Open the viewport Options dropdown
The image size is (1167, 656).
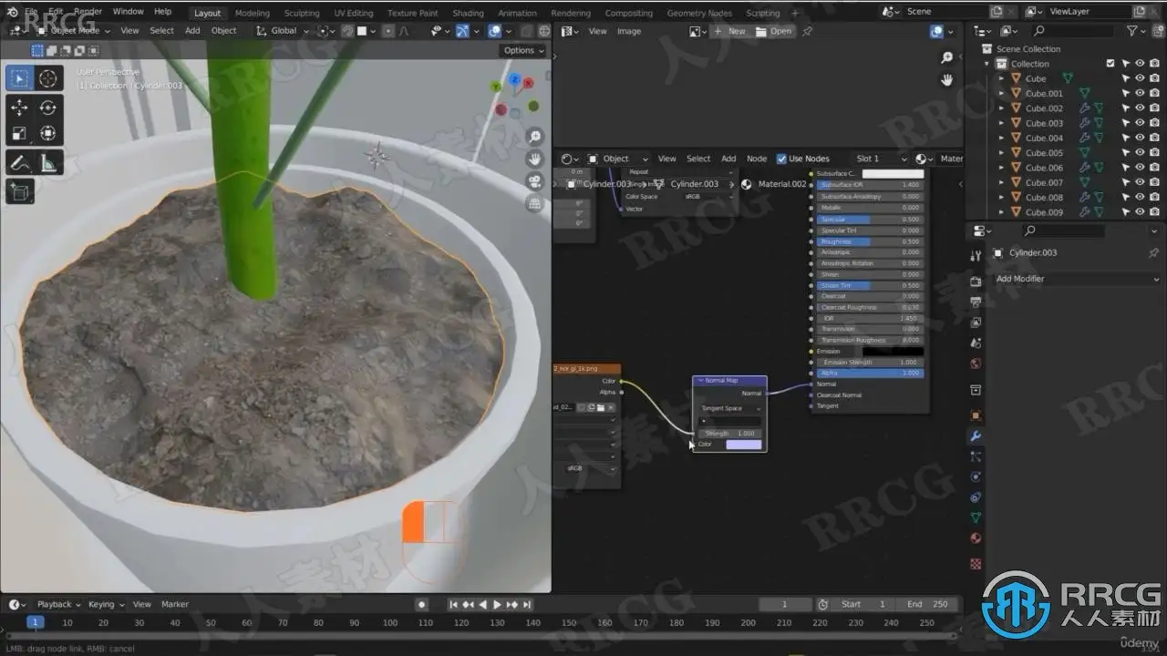pyautogui.click(x=523, y=50)
